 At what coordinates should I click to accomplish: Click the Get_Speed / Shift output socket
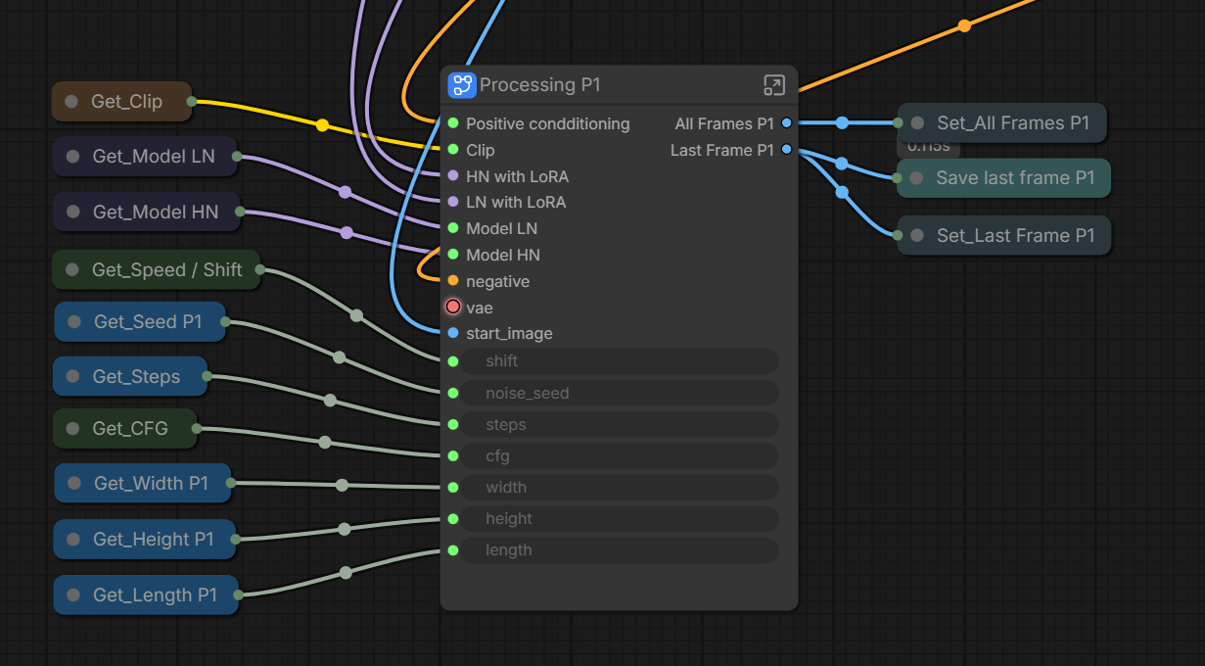coord(260,269)
